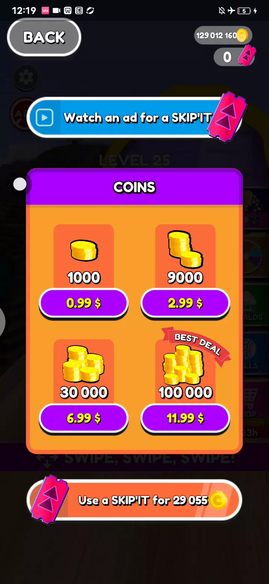Tap the SKIP'IT ticket counter showing 0

pos(234,57)
